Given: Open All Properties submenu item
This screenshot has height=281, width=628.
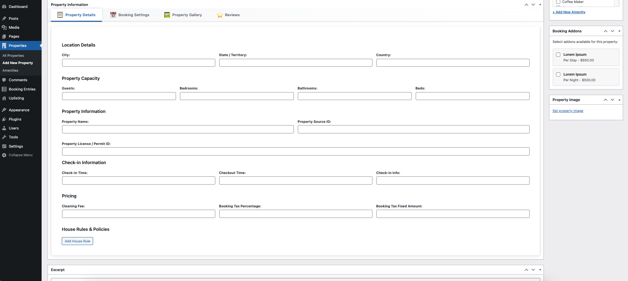Looking at the screenshot, I should 13,56.
